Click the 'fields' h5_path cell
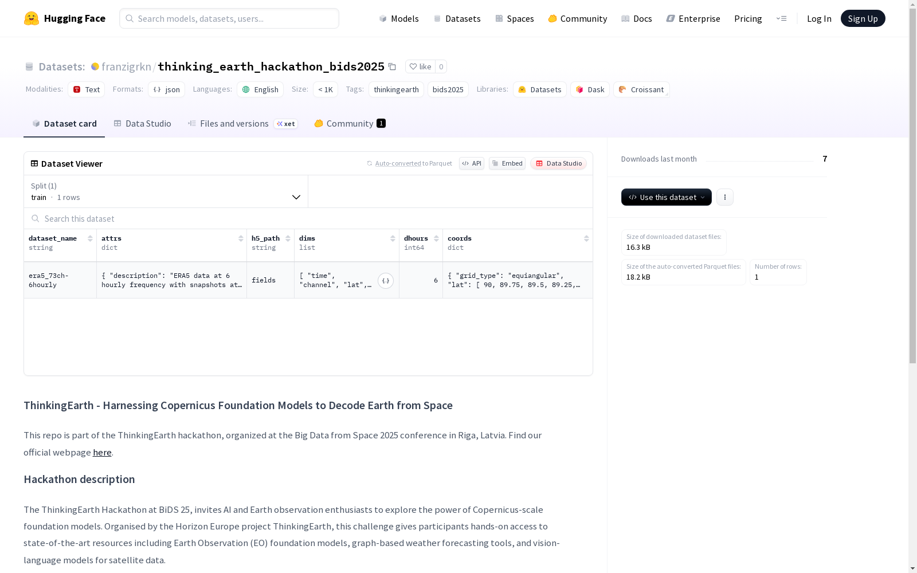 click(271, 280)
